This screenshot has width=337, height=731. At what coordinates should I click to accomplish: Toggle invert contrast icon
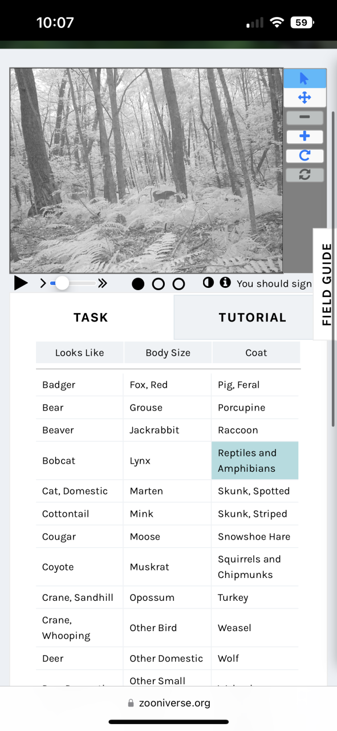[208, 283]
